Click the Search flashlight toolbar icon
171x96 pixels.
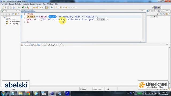[x=40, y=7]
